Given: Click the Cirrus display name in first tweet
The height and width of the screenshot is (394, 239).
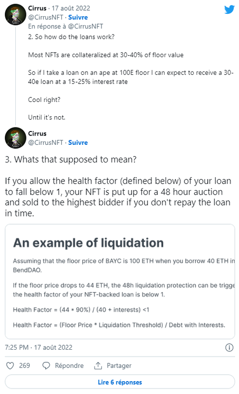Looking at the screenshot, I should pos(37,8).
